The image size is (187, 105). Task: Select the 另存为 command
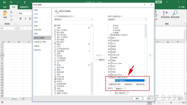[x=58, y=81]
